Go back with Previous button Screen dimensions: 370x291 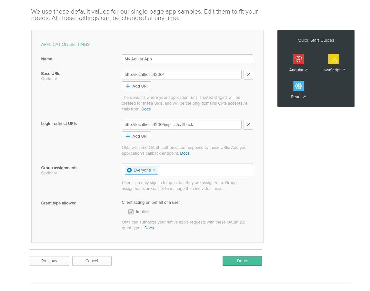pos(49,261)
